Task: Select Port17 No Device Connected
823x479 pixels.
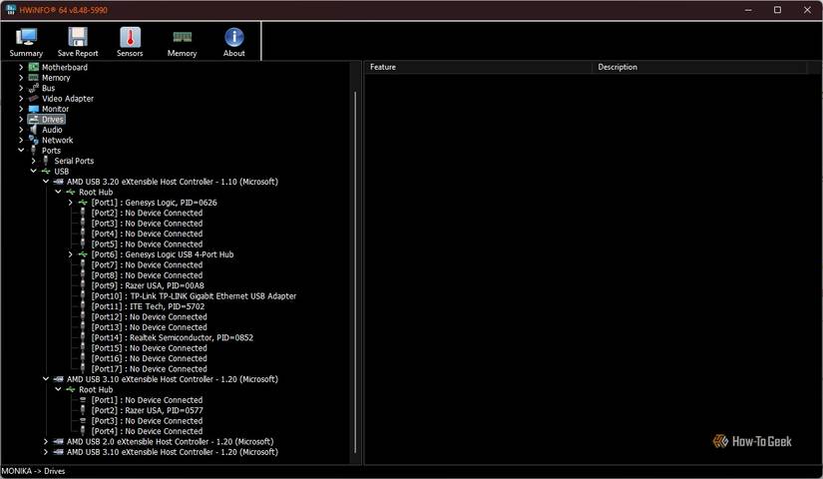Action: point(149,368)
